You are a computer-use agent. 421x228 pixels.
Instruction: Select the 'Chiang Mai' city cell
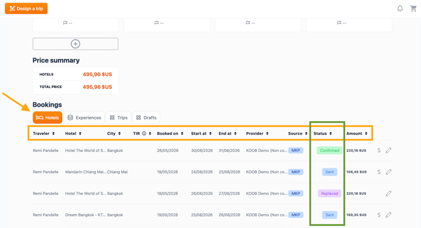coord(118,172)
